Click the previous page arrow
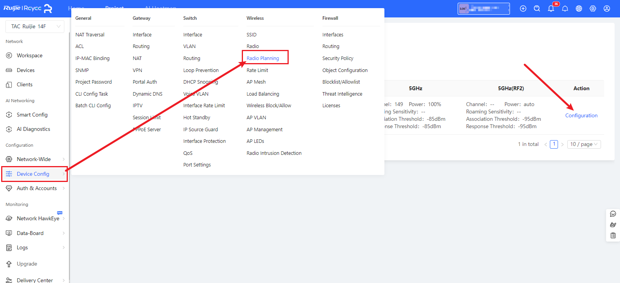The height and width of the screenshot is (283, 620). [546, 144]
